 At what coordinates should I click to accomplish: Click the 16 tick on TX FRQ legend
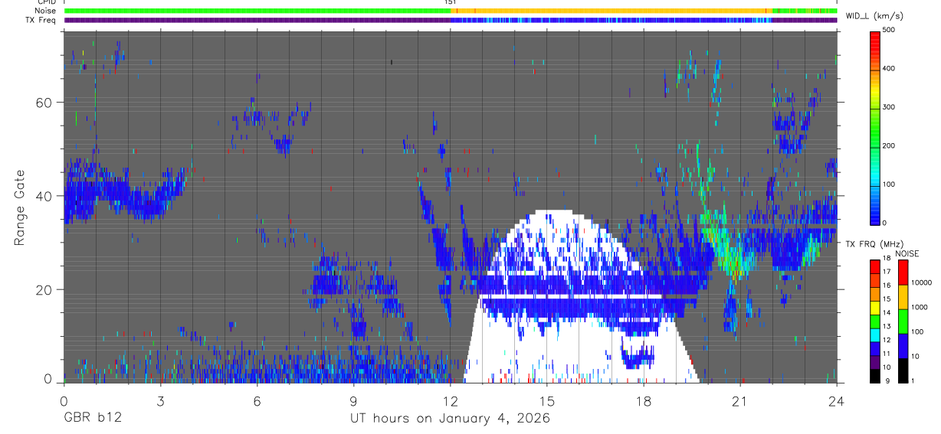[x=887, y=286]
